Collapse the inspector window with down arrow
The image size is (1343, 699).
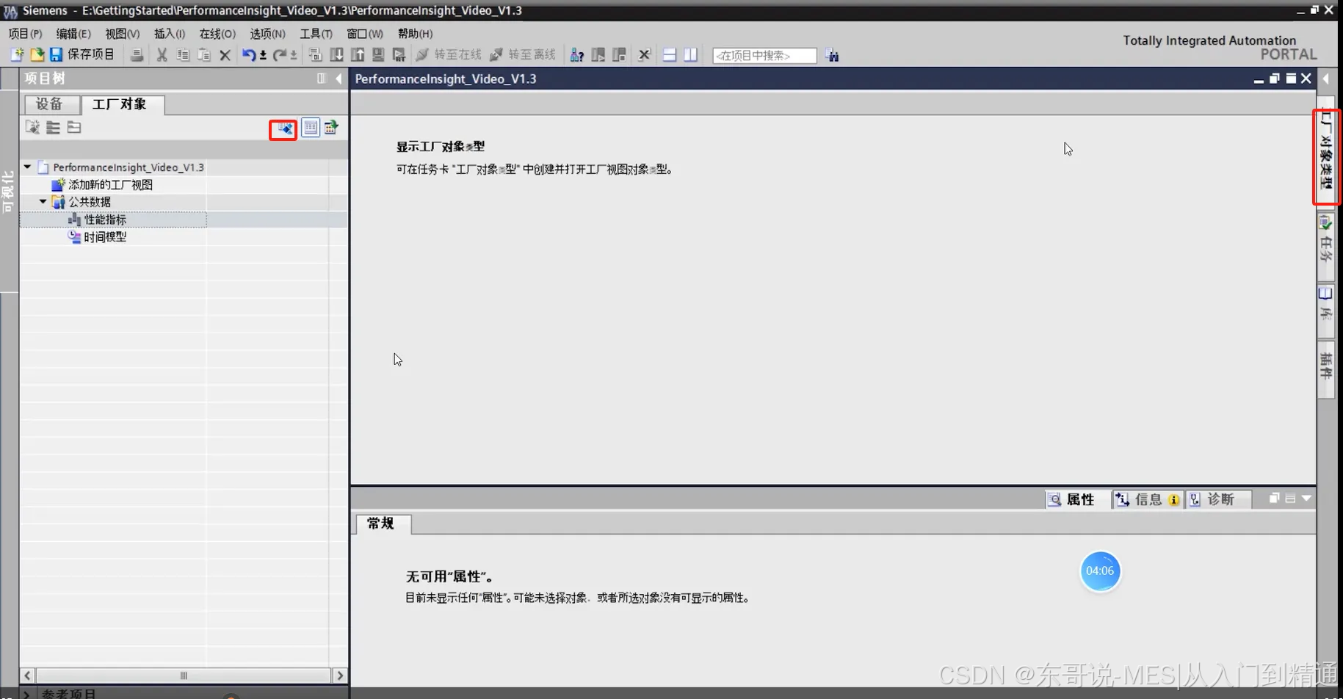[x=1306, y=499]
